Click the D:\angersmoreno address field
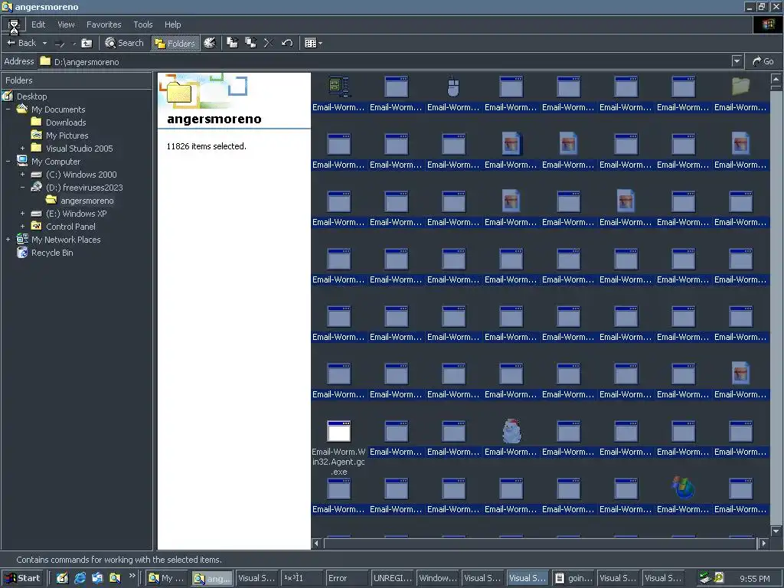 point(385,61)
